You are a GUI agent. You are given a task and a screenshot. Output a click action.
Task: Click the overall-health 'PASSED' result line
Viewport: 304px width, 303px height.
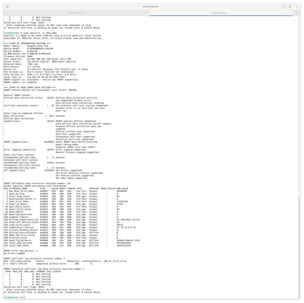40,90
